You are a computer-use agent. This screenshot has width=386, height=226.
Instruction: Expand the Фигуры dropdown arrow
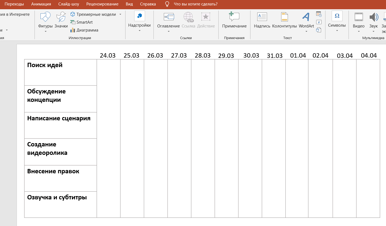pyautogui.click(x=45, y=32)
